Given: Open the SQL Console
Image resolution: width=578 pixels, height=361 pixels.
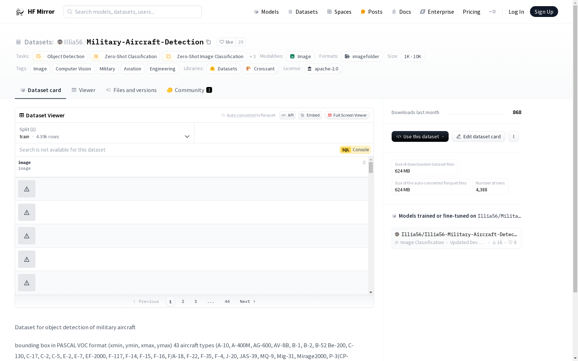Looking at the screenshot, I should pyautogui.click(x=355, y=150).
